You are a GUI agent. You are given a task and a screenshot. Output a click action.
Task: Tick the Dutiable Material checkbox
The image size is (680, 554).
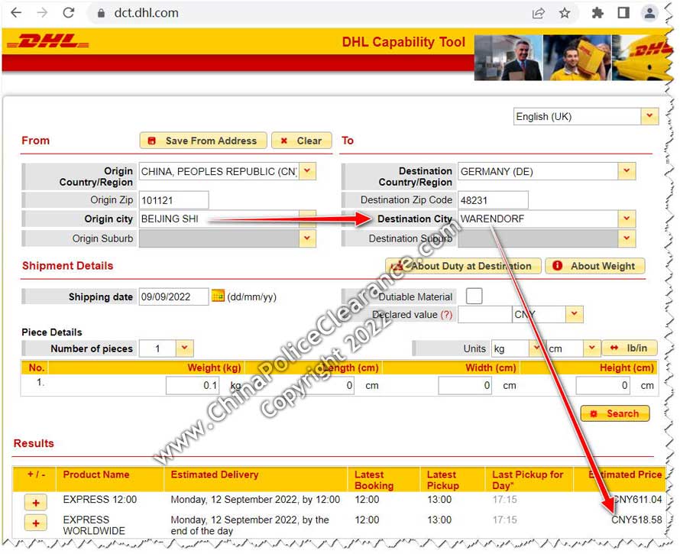pyautogui.click(x=474, y=296)
